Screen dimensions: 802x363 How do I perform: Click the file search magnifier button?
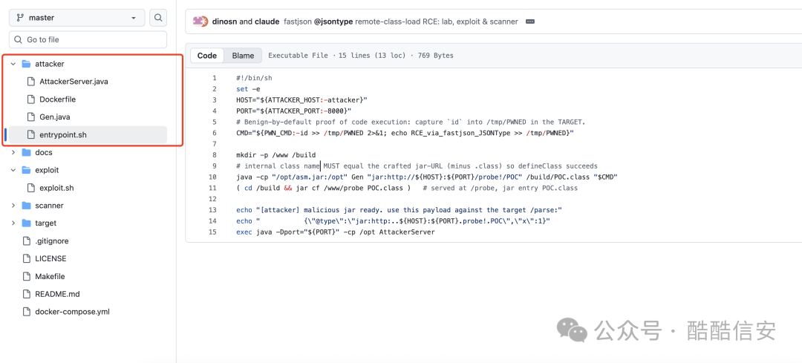158,17
